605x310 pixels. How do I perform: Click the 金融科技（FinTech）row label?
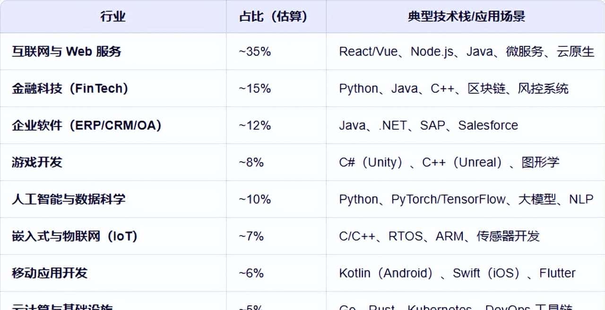pos(70,89)
